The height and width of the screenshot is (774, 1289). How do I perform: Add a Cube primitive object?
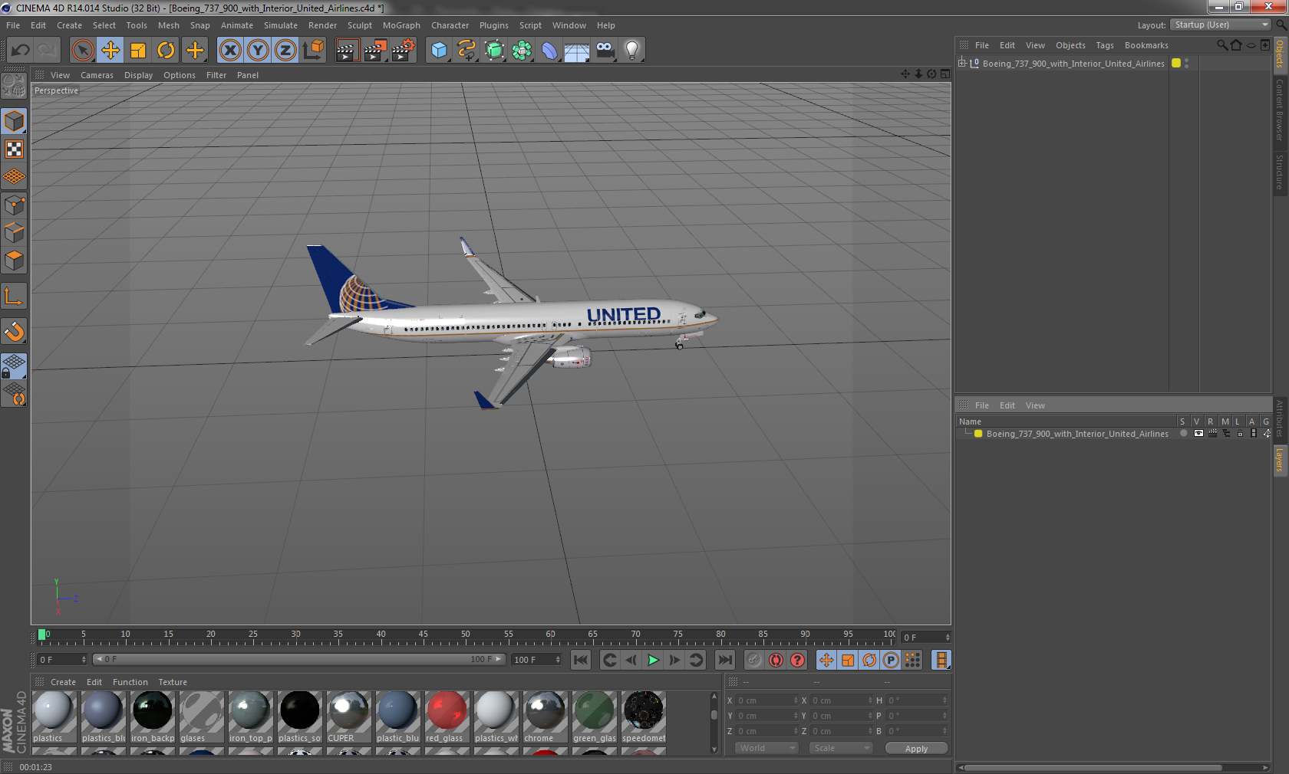click(x=439, y=51)
